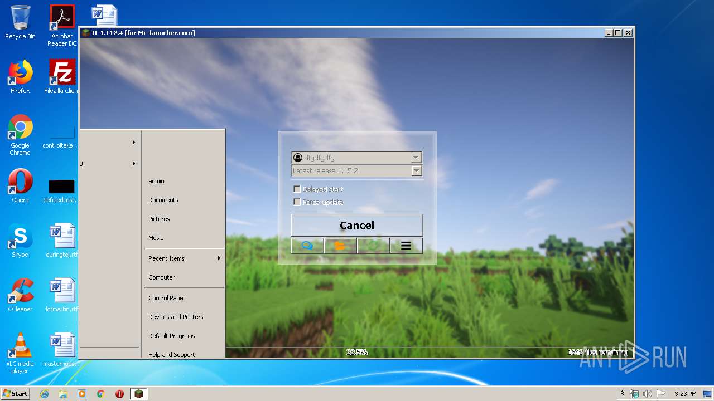Open the Action Center flag icon

click(661, 394)
